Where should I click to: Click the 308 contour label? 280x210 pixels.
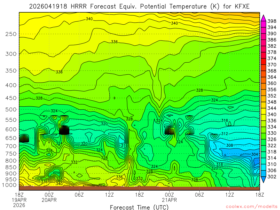229,145
